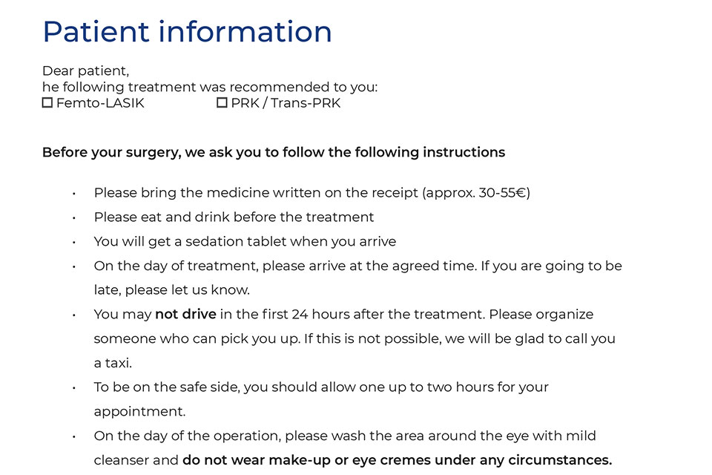Click the bold "not drive" text
This screenshot has width=712, height=475.
click(x=185, y=314)
